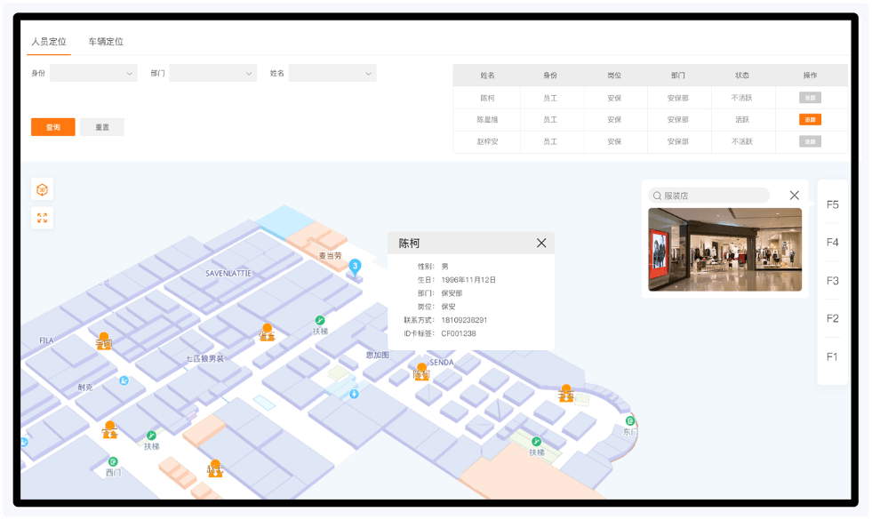Expand the 姓名 dropdown filter
Viewport: 872px width, 520px height.
point(332,74)
